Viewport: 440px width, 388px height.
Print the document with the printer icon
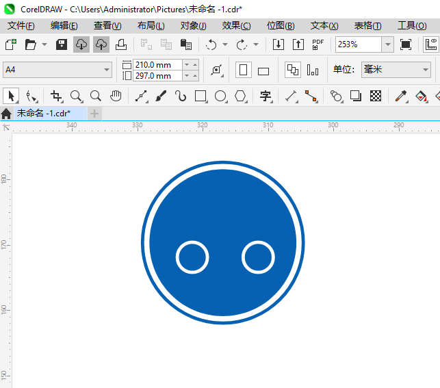121,44
